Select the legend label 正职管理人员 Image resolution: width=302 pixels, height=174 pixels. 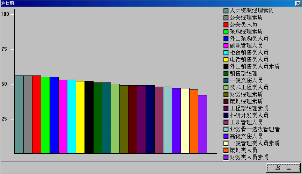click(x=246, y=122)
